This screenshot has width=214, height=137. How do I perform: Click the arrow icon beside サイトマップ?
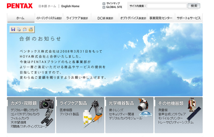click(x=104, y=4)
